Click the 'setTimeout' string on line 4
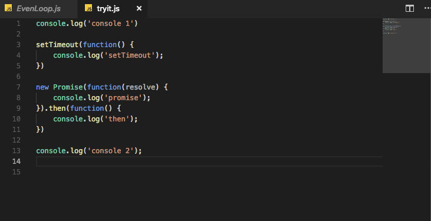 point(130,55)
